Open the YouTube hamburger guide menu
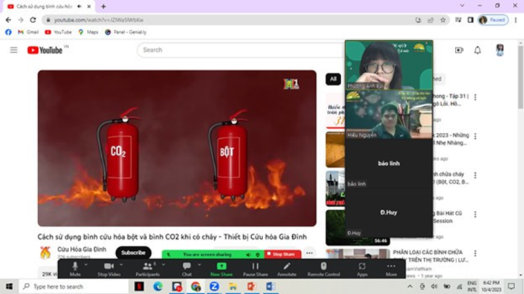The height and width of the screenshot is (294, 524). click(13, 50)
